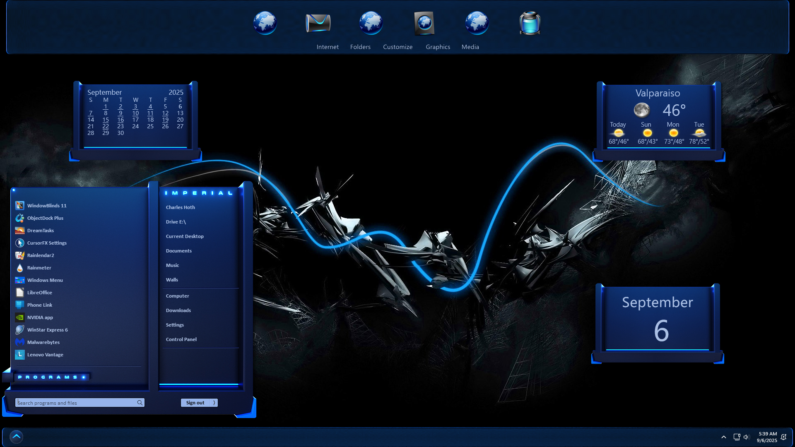Launch Rainmeter from the program list
The height and width of the screenshot is (447, 795).
point(39,268)
